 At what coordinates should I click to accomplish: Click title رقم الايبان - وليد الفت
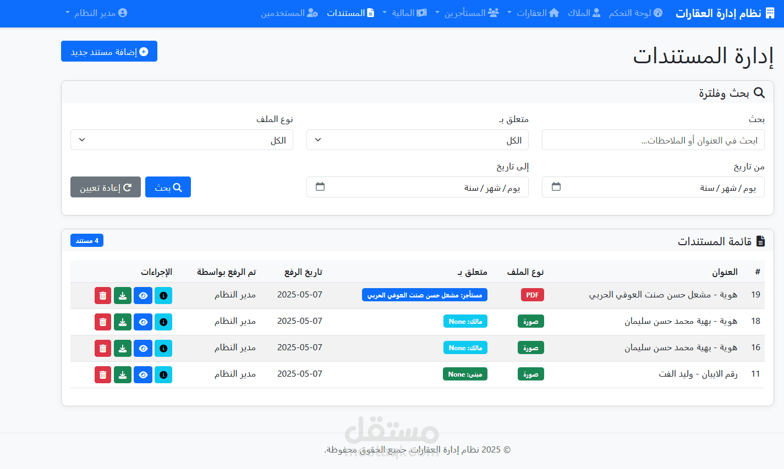click(698, 374)
